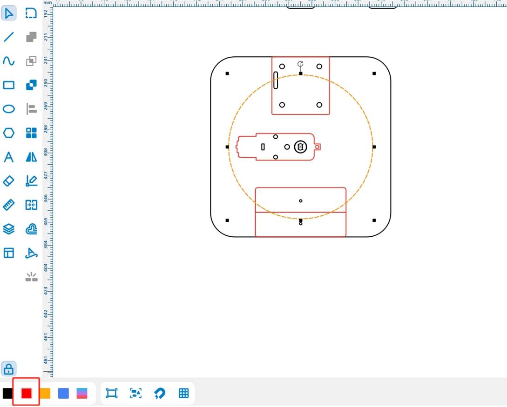The width and height of the screenshot is (507, 407).
Task: Select the eraser tool
Action: [x=9, y=180]
